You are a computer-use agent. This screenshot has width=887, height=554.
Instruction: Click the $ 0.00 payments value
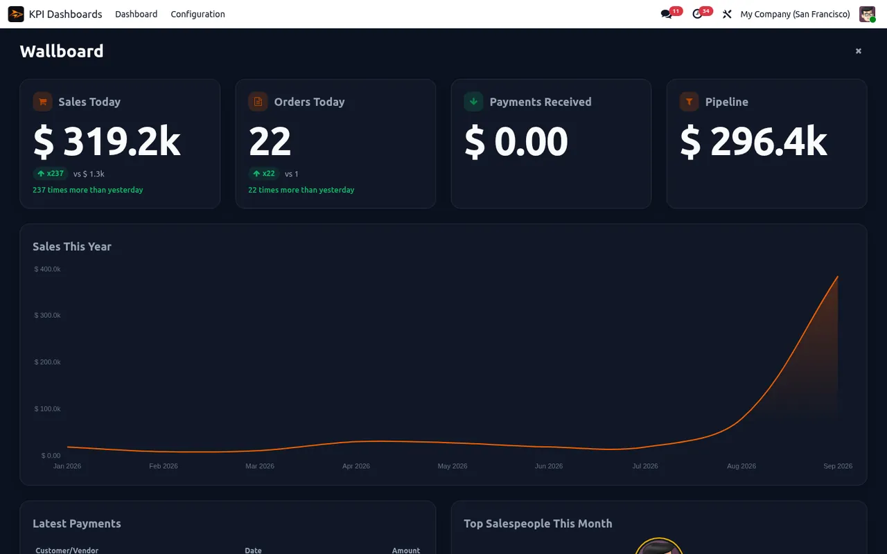click(x=516, y=141)
